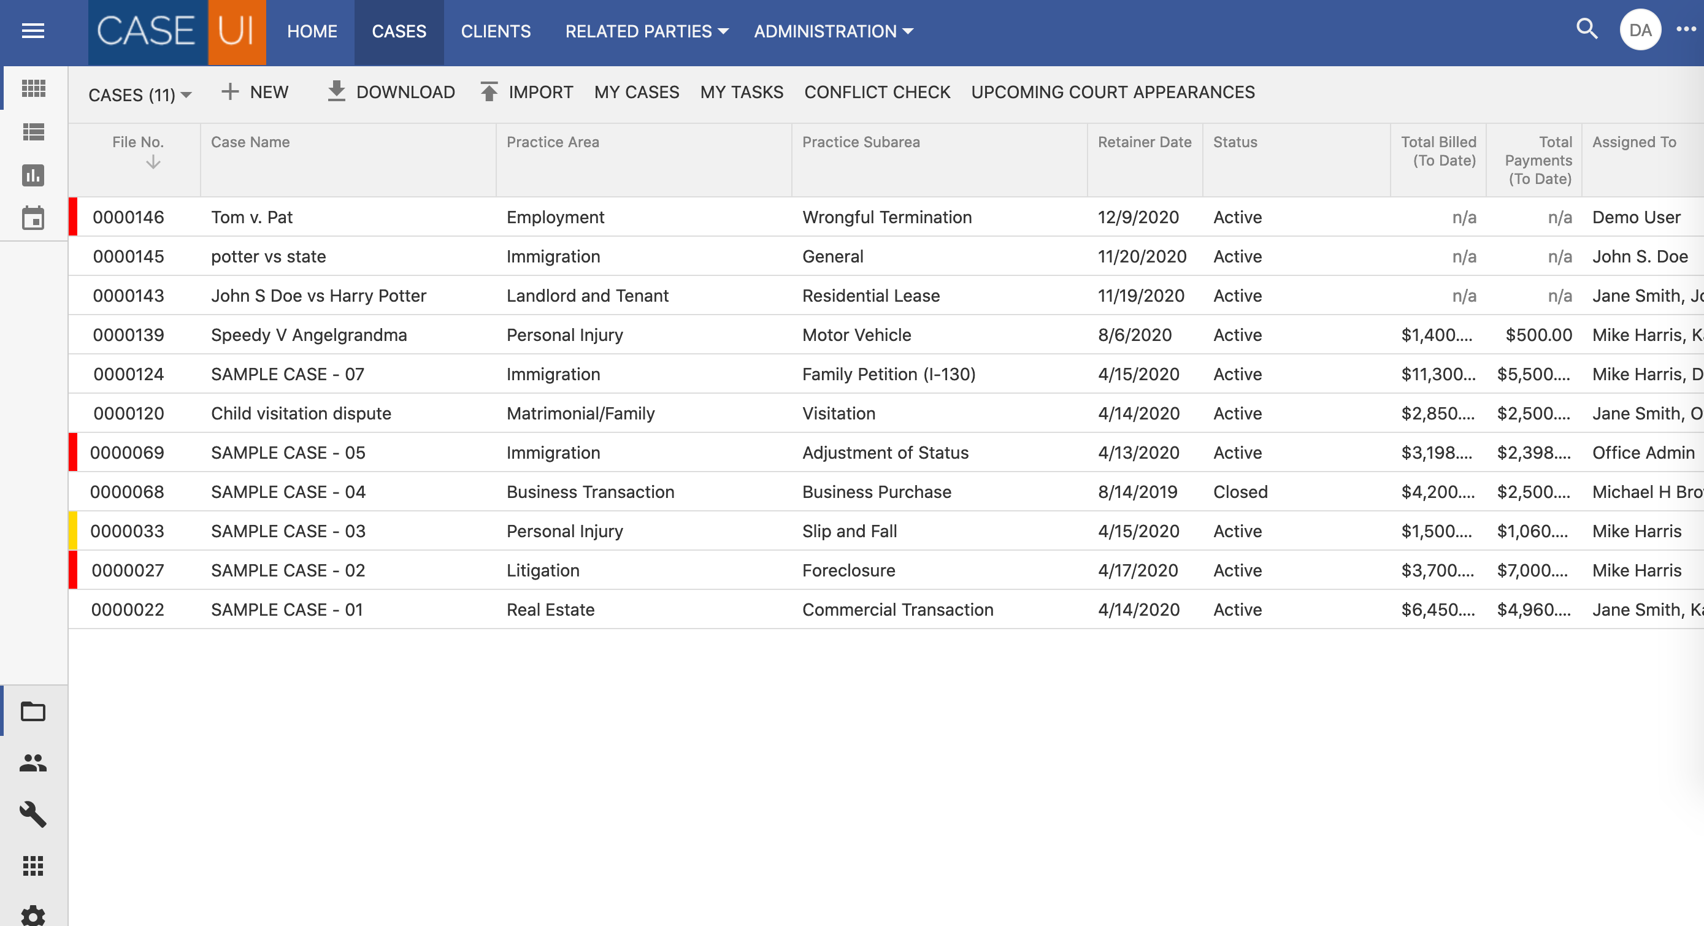Sort by Total Billed (To Date) header
Image resolution: width=1704 pixels, height=926 pixels.
tap(1439, 151)
